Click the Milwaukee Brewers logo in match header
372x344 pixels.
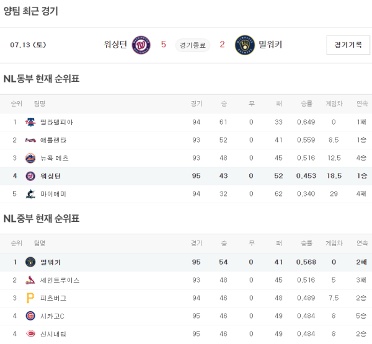[245, 45]
